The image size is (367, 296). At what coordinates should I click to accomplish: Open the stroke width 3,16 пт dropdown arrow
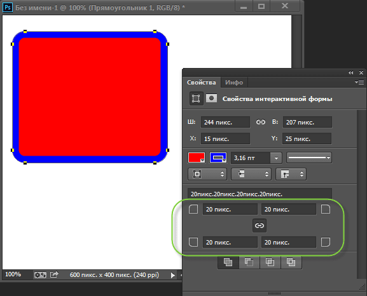click(276, 158)
